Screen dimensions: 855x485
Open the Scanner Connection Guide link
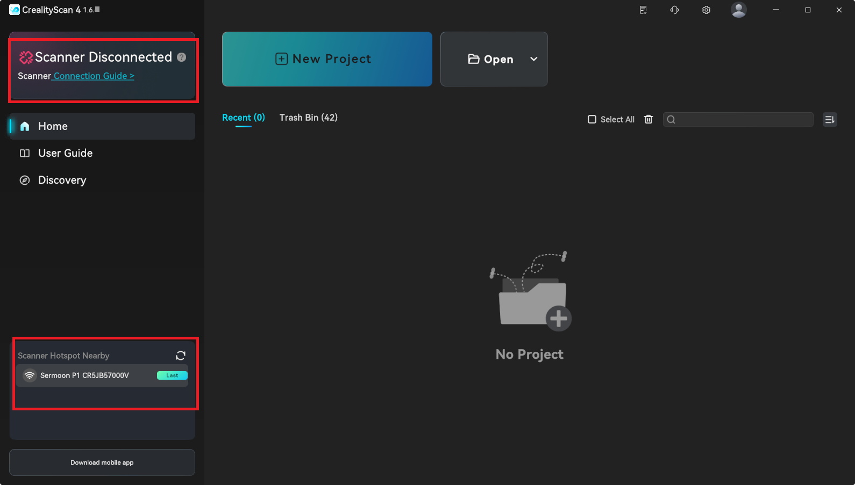94,76
